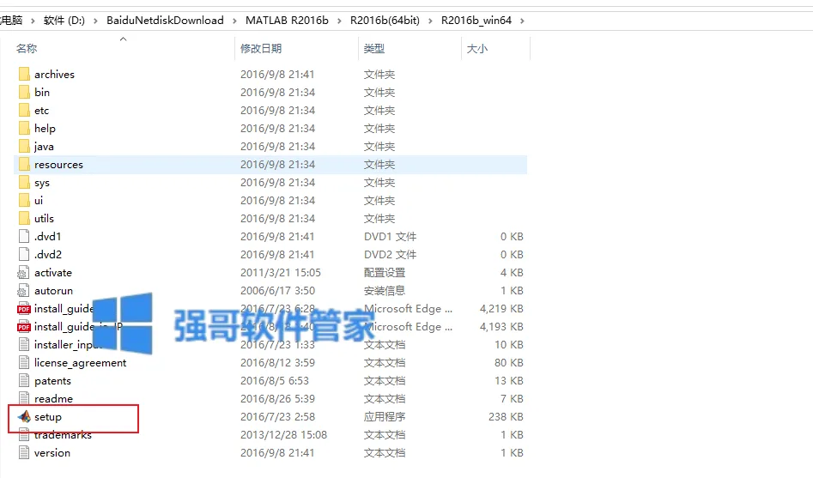The image size is (813, 478).
Task: Select the .dvd2 file icon
Action: point(24,255)
